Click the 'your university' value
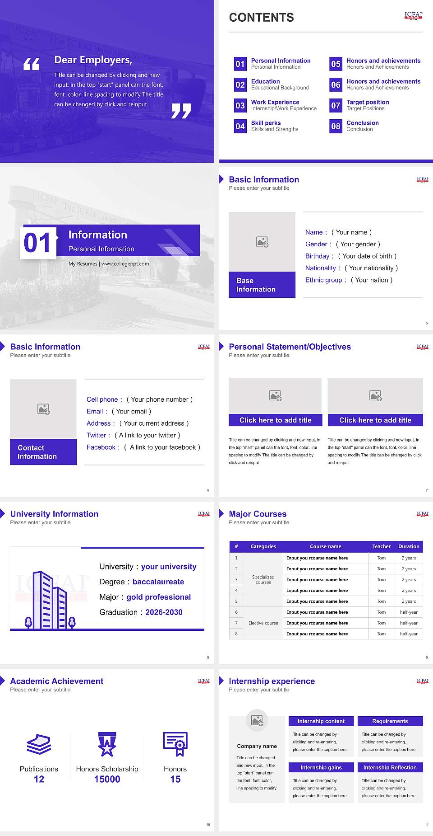The image size is (433, 836). click(169, 567)
